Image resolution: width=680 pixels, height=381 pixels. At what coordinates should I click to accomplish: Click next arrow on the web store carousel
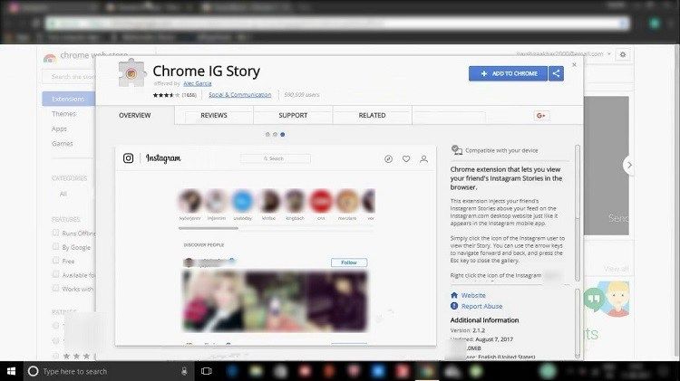[x=629, y=166]
